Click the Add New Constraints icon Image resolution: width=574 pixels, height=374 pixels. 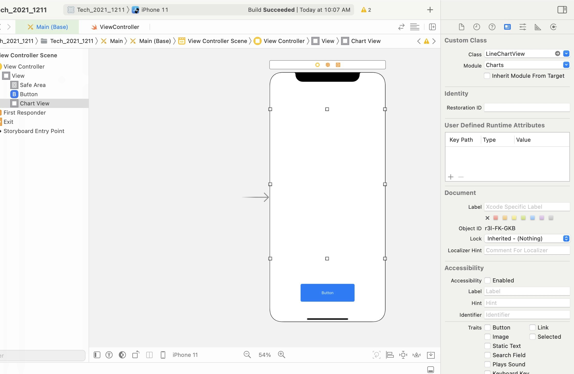point(403,355)
